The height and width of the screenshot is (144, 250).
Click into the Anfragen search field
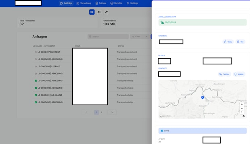108,36
